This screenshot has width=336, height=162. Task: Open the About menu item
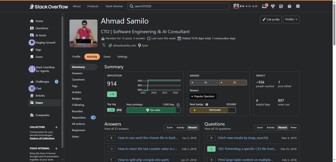pos(77,6)
